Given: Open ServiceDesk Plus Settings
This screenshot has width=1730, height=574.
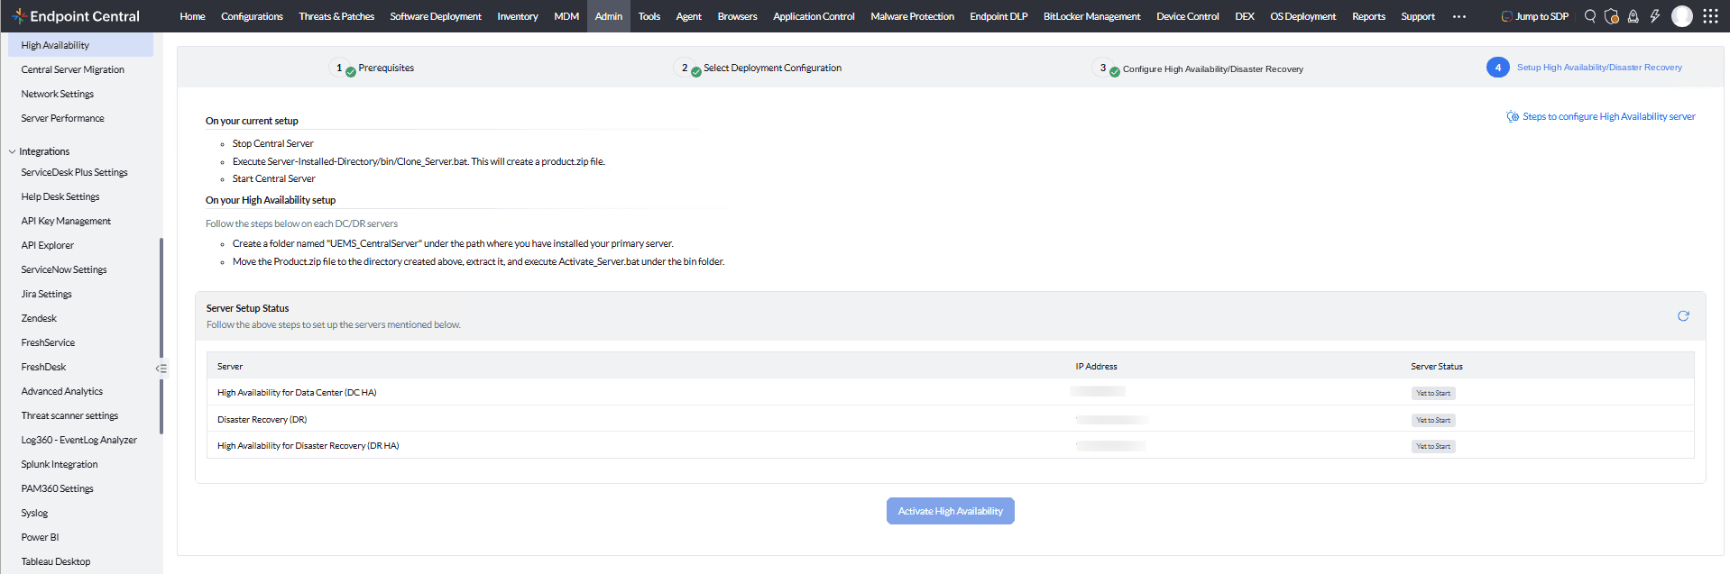Looking at the screenshot, I should (x=75, y=172).
